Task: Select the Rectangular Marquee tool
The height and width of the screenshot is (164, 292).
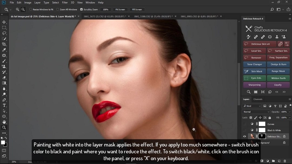Action: (x=4, y=28)
